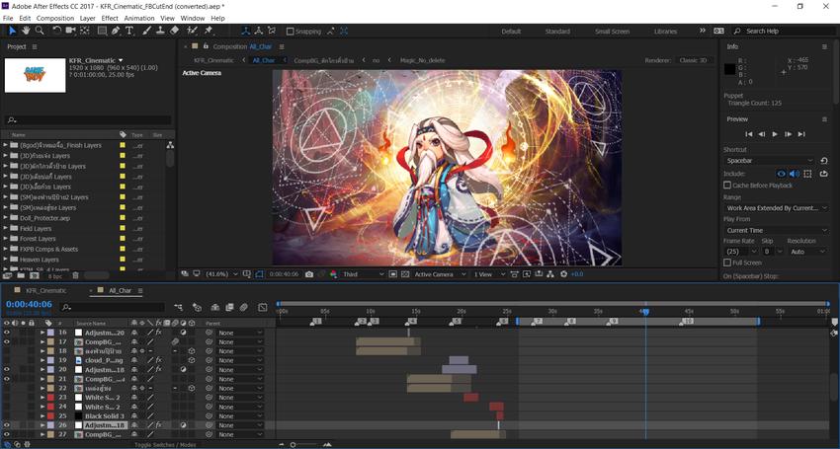Select the Zoom magnifier tool
840x449 pixels.
pyautogui.click(x=40, y=31)
